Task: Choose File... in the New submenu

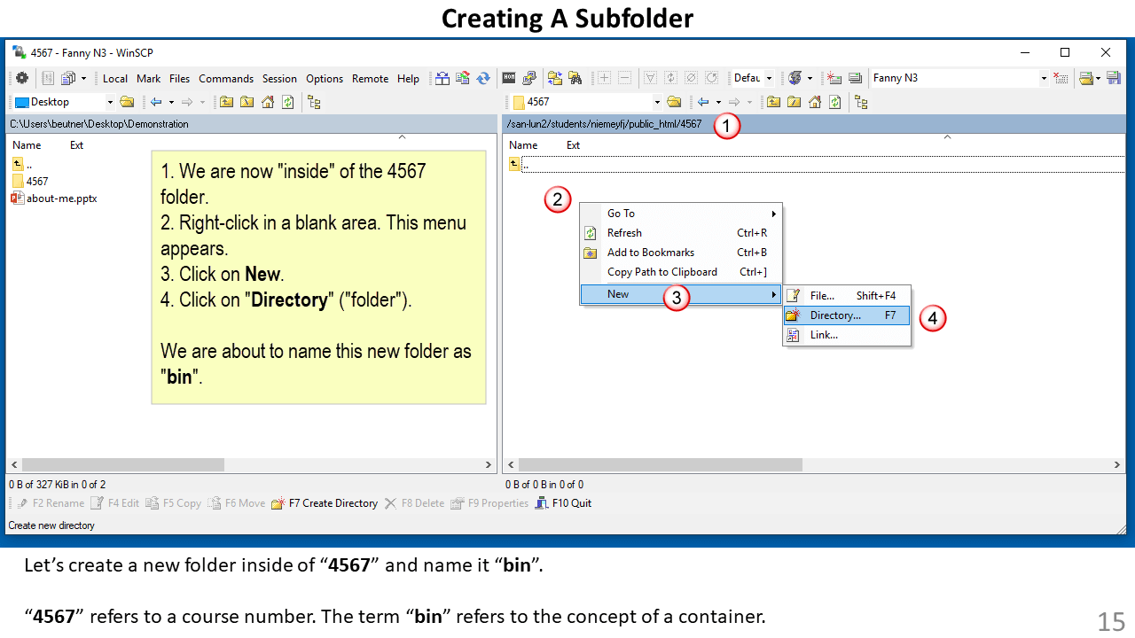Action: point(847,296)
